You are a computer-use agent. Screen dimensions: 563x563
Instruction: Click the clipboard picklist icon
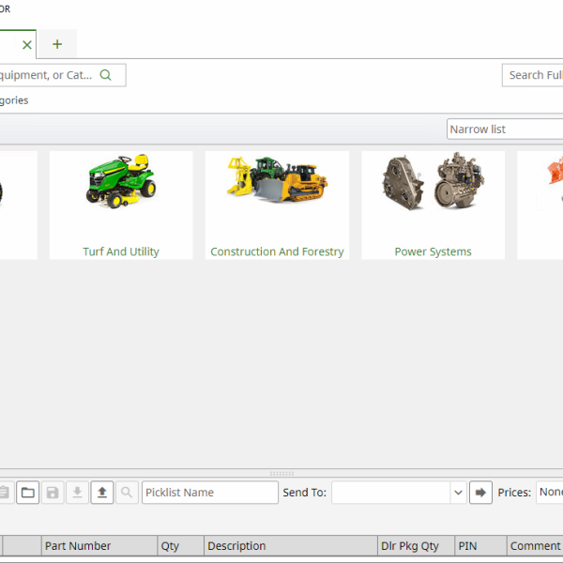pos(5,493)
